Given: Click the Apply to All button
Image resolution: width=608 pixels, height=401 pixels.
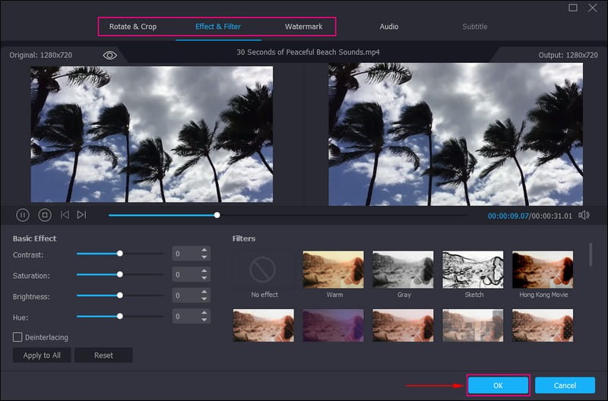Looking at the screenshot, I should pos(42,355).
